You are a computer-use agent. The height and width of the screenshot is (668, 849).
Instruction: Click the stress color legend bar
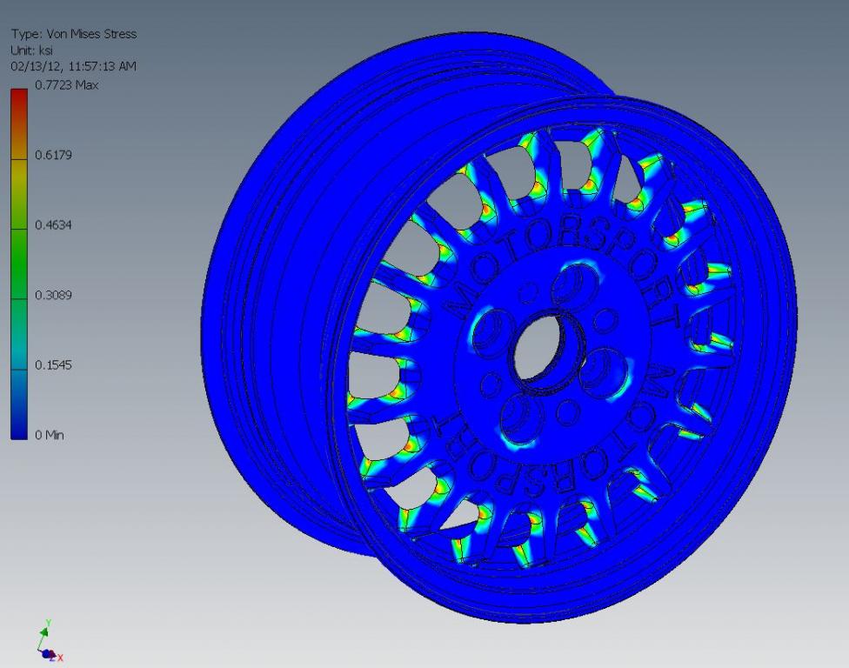19,264
